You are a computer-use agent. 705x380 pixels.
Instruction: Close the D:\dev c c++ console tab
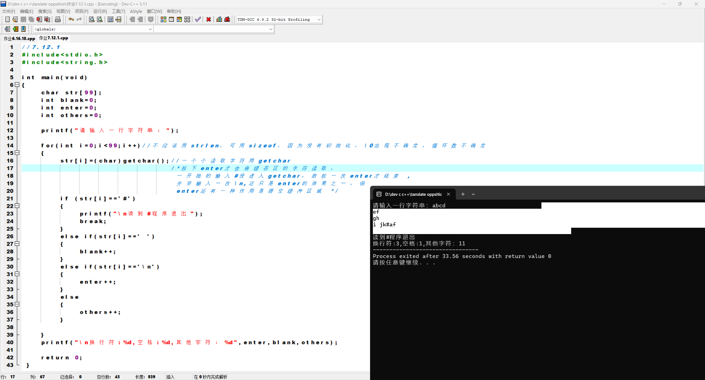(x=448, y=194)
